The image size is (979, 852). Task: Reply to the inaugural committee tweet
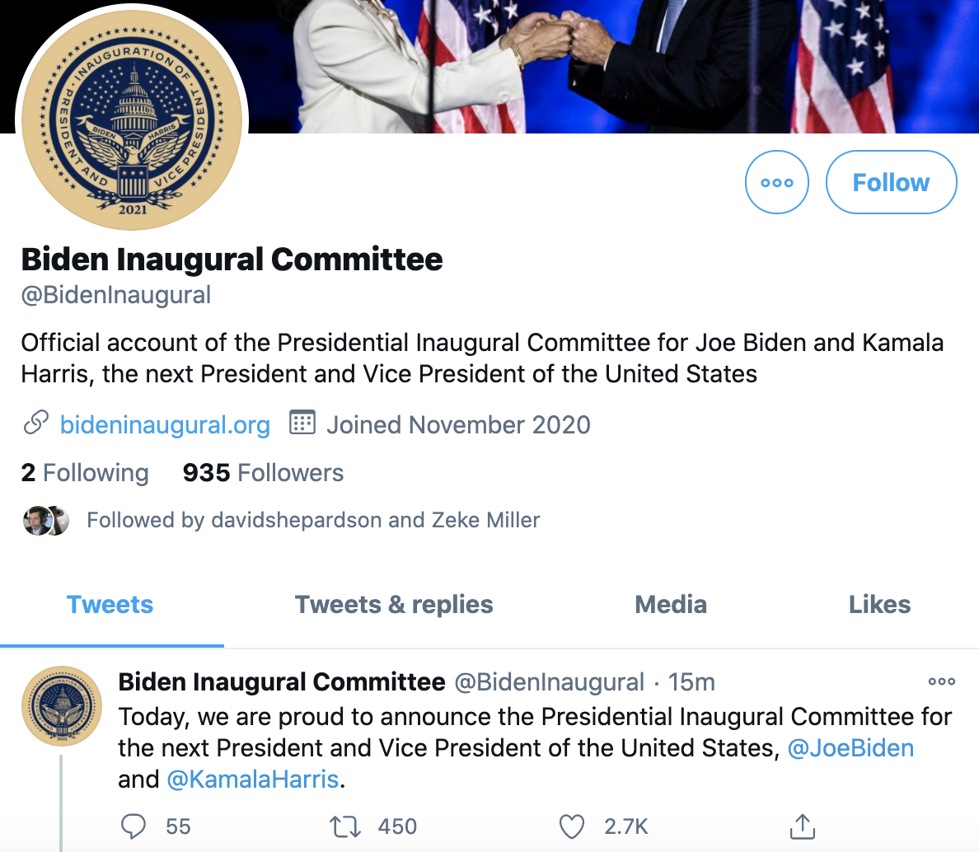(x=133, y=826)
